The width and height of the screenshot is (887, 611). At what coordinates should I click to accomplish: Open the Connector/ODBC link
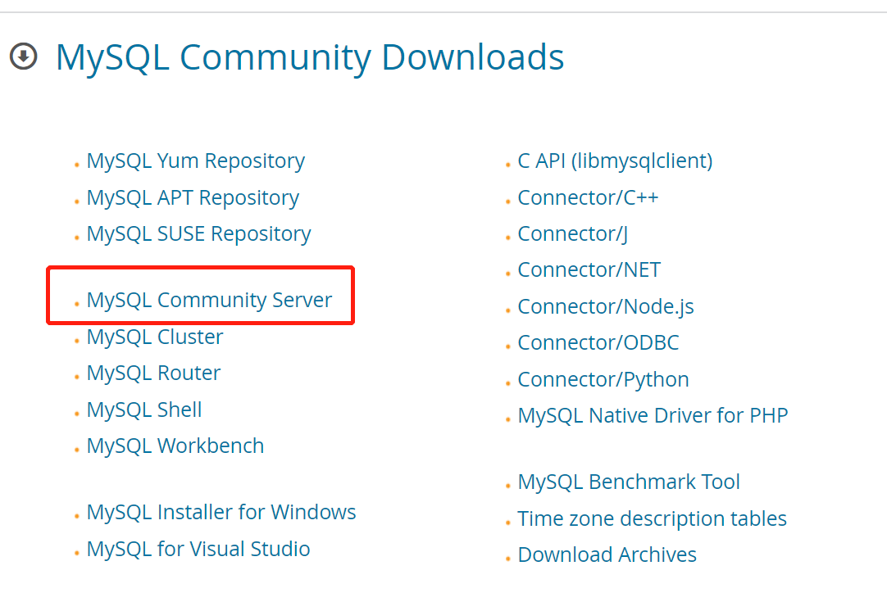click(x=598, y=343)
